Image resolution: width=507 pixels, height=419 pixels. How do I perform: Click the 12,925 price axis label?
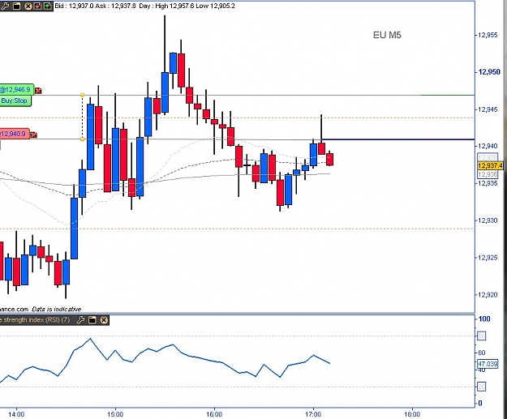[488, 258]
